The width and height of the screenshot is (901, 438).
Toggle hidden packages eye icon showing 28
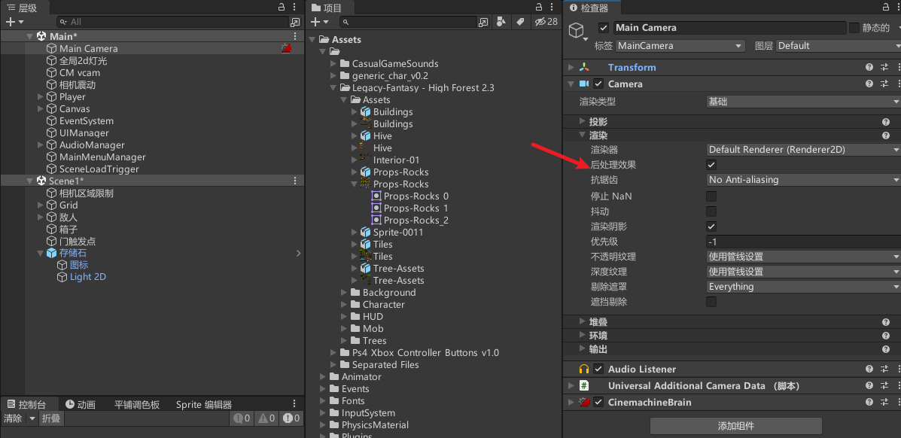coord(546,22)
